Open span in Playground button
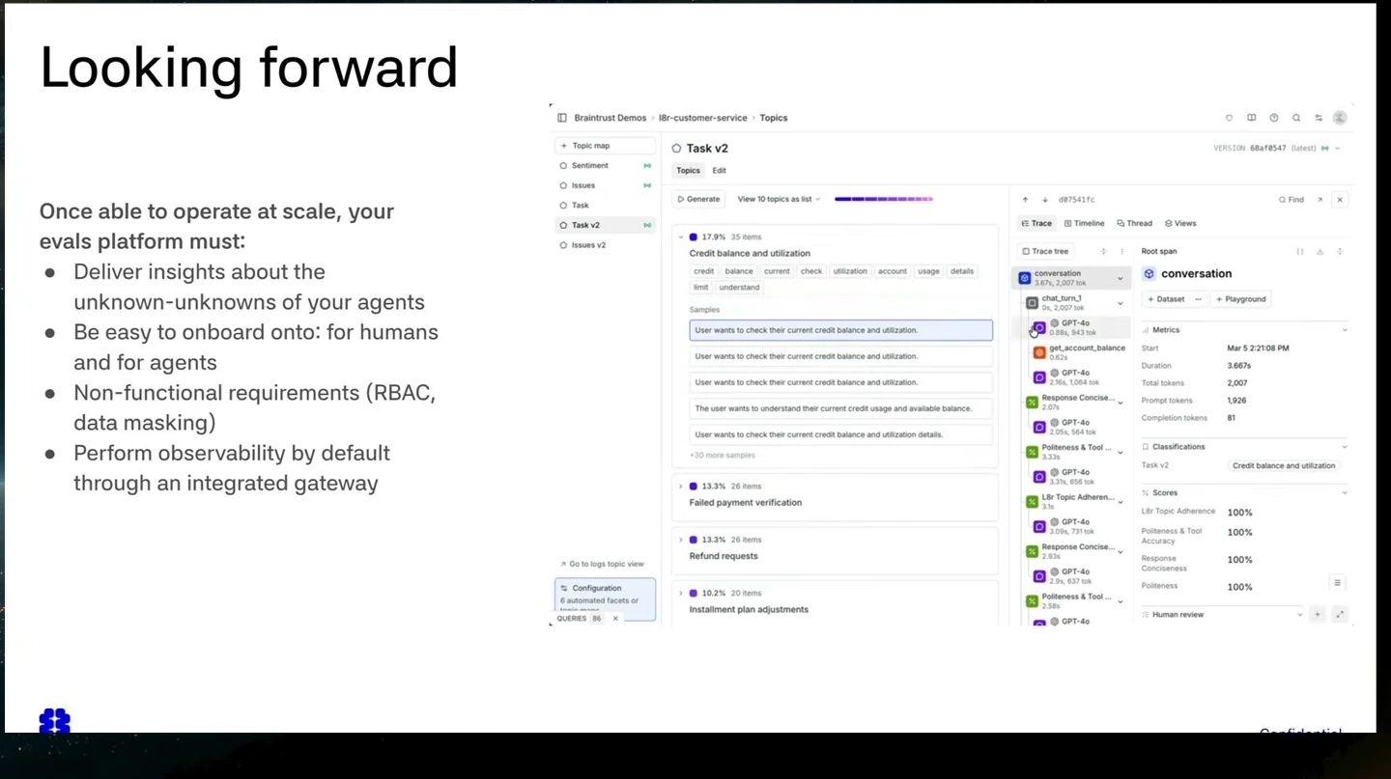This screenshot has height=779, width=1391. (x=1240, y=299)
